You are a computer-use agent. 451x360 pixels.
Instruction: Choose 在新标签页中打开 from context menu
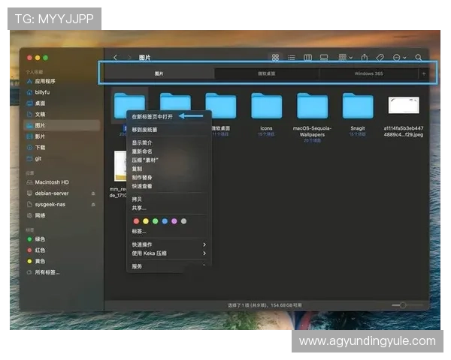click(153, 116)
